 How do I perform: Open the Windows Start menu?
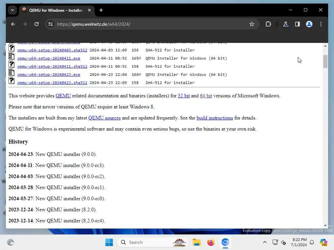[x=109, y=242]
